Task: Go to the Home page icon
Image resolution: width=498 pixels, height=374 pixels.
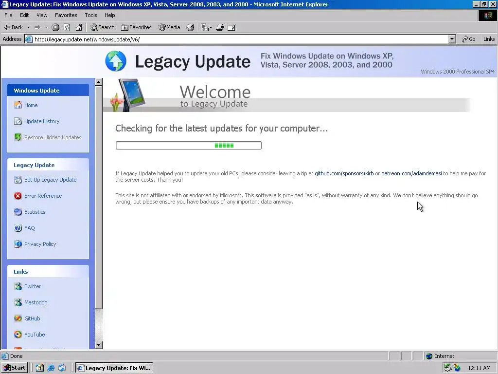Action: click(x=79, y=27)
